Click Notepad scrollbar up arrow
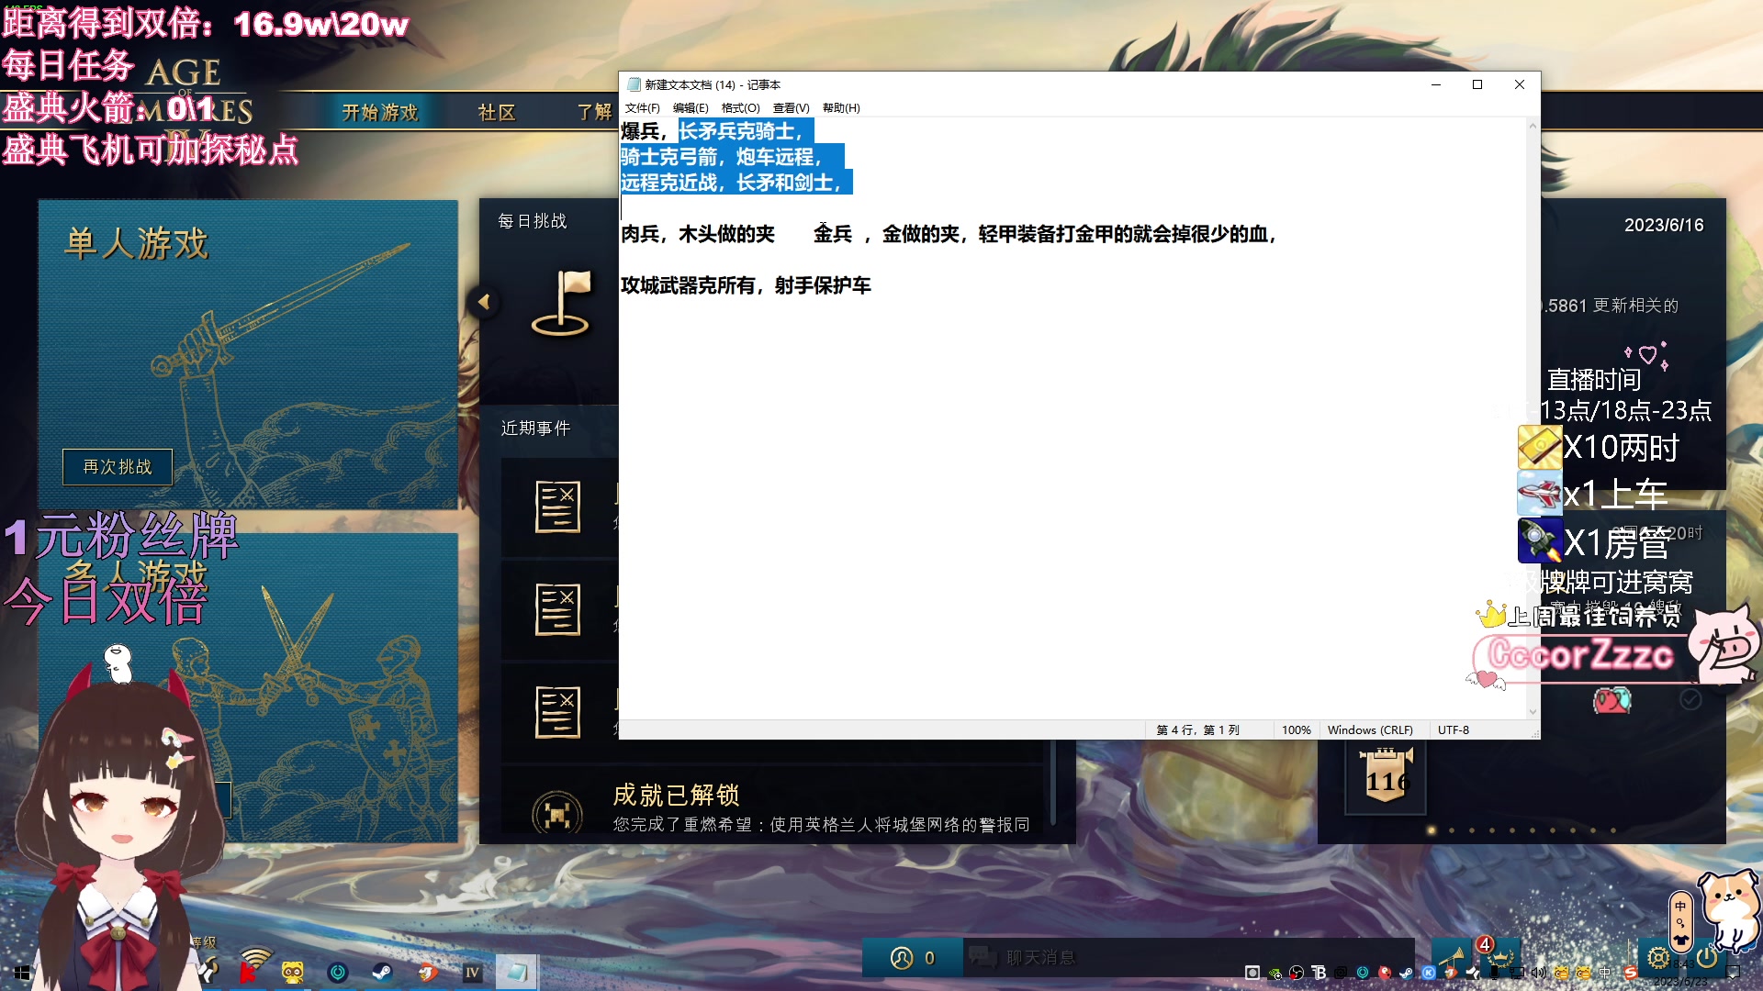Image resolution: width=1763 pixels, height=991 pixels. pos(1533,126)
